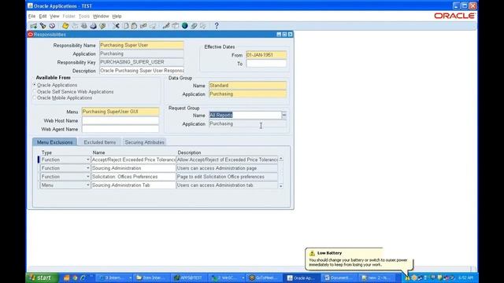The image size is (504, 283).
Task: Open Type dropdown for Sourcing Administration row
Action: [x=87, y=168]
